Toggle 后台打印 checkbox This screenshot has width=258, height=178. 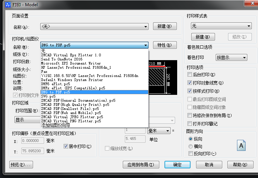pos(190,75)
